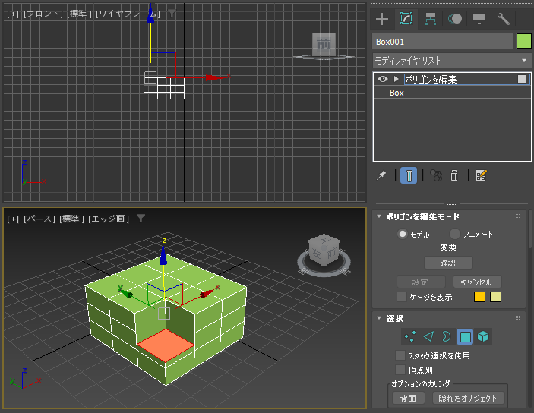Screen dimensions: 534x413
Task: Switch to Polygon sub-object level
Action: [465, 336]
